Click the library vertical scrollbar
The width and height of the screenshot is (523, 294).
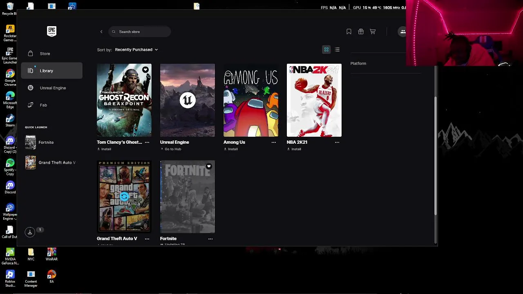pos(436,155)
